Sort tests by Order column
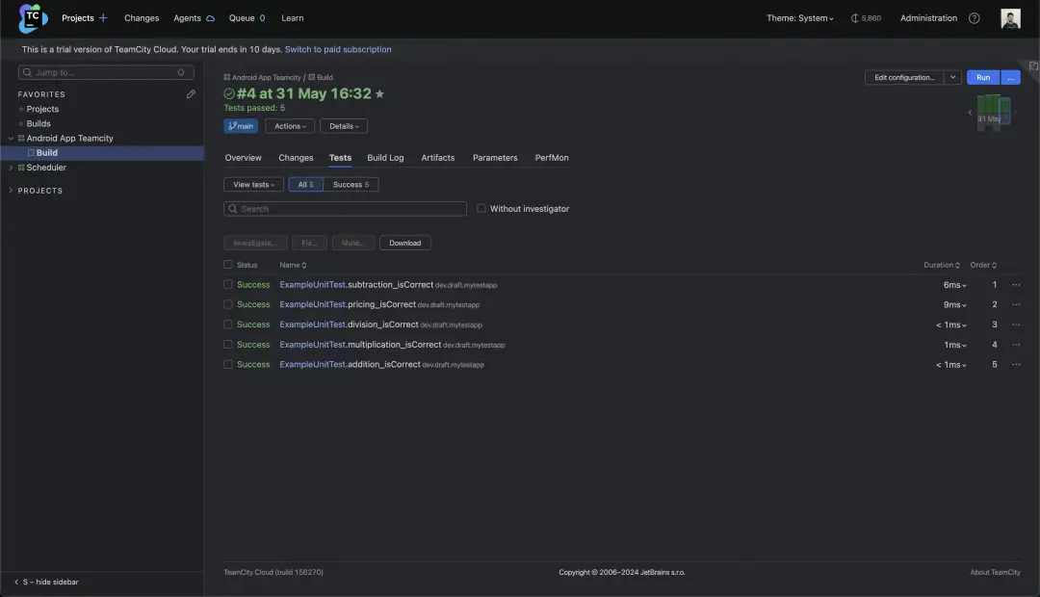The image size is (1040, 597). click(x=983, y=265)
